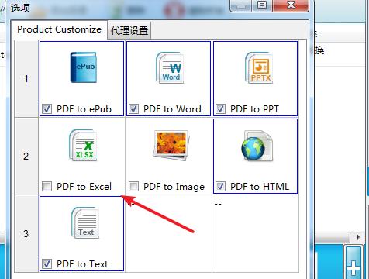Enable the PDF to Image checkbox
Image resolution: width=369 pixels, height=279 pixels.
(133, 186)
